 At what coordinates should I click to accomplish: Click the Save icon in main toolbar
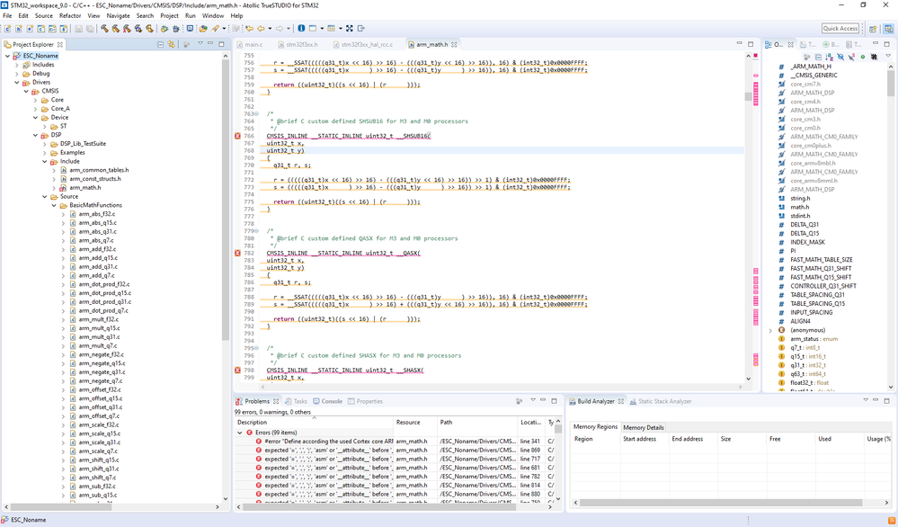click(78, 28)
